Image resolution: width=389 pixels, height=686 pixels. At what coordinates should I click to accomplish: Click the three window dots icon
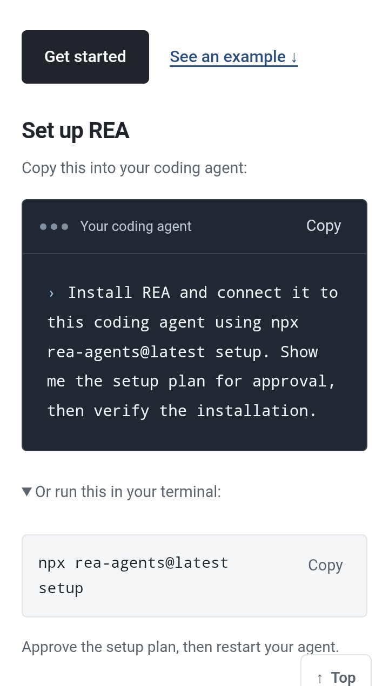tap(54, 227)
